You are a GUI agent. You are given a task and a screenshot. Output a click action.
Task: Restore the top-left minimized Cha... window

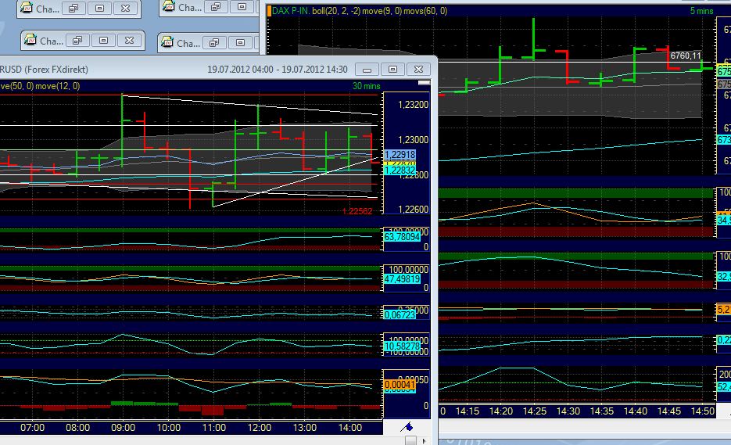coord(73,9)
